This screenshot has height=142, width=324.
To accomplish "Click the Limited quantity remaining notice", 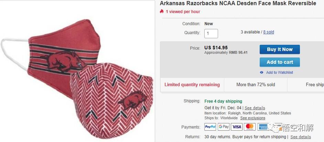I will tap(192, 84).
